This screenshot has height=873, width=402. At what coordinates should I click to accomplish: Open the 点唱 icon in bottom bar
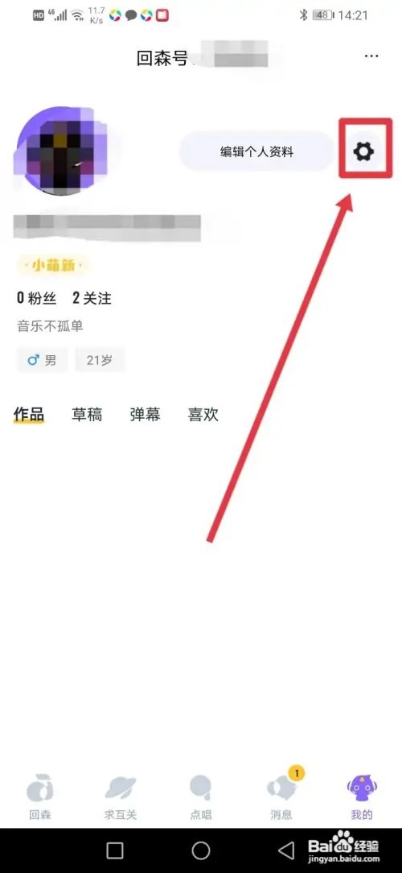(x=201, y=797)
